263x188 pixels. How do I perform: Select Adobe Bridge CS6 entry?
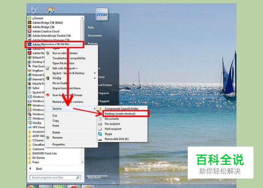click(x=43, y=27)
